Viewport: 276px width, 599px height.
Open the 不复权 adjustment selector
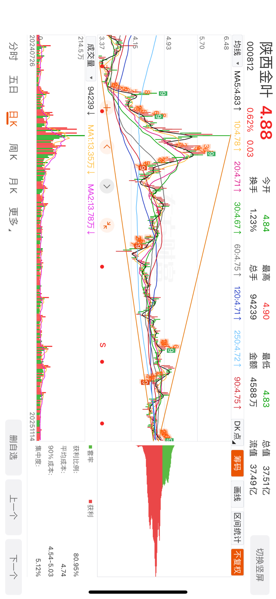tap(237, 562)
